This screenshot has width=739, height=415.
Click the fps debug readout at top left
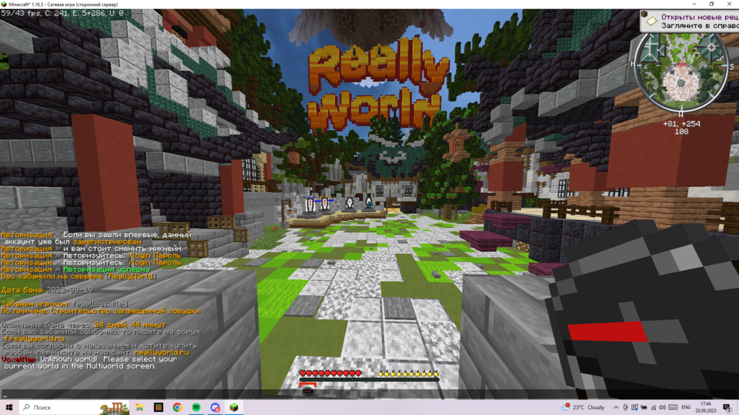tap(62, 13)
